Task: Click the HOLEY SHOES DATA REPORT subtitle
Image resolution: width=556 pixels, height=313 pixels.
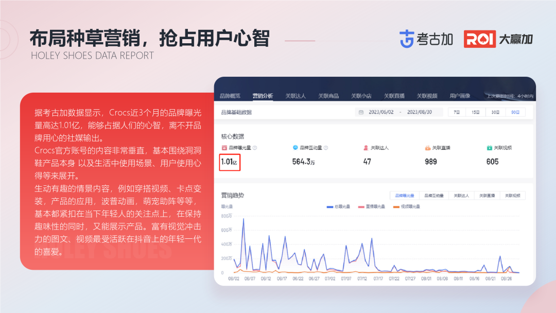Action: pos(93,56)
